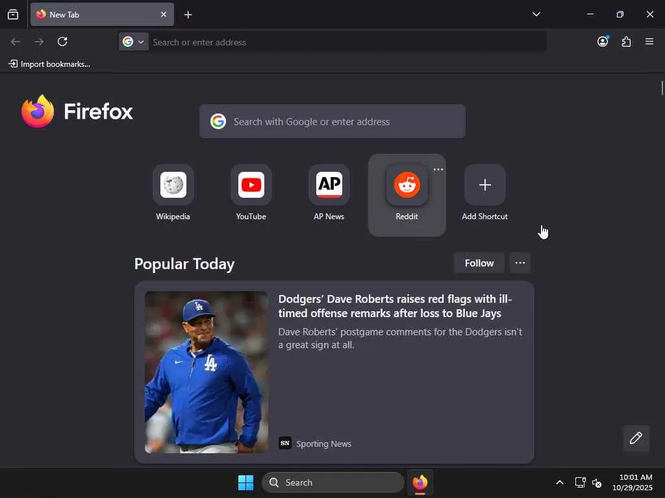Click the Dave Roberts article photo
The height and width of the screenshot is (498, 665).
point(207,372)
